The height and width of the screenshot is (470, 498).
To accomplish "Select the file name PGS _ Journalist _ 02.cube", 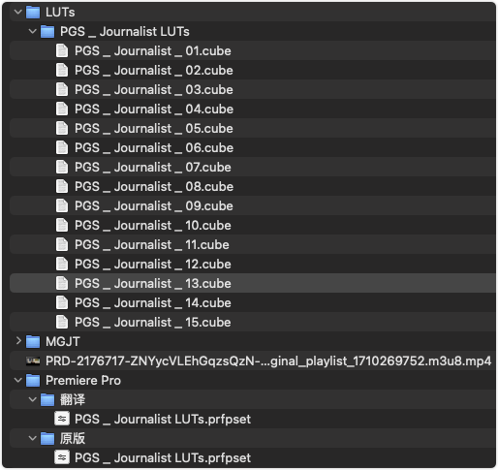I will (x=154, y=71).
